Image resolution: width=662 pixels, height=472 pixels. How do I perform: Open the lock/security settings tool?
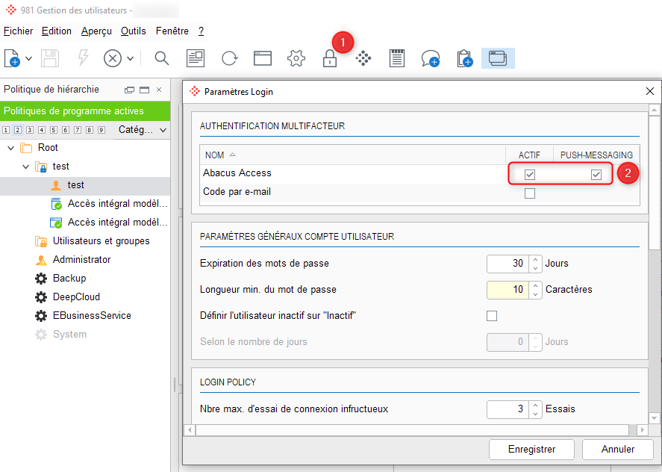(x=330, y=58)
